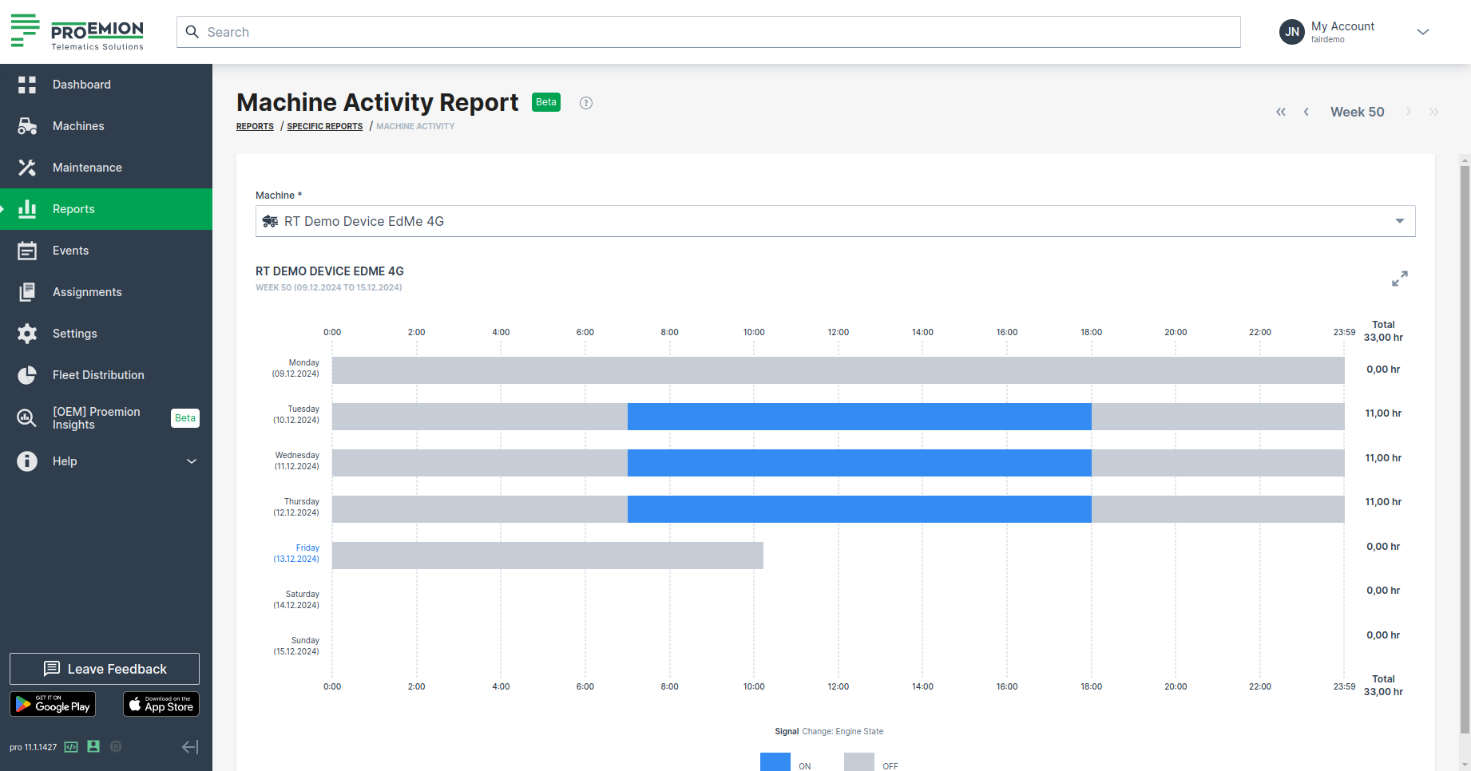Screen dimensions: 1471x771
Task: Open the Machine selection dropdown
Action: [x=835, y=221]
